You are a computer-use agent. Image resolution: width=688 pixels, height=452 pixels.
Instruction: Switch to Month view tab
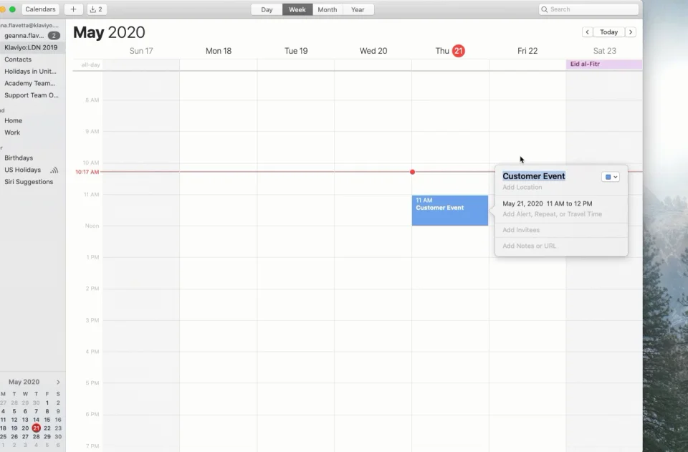pos(327,9)
